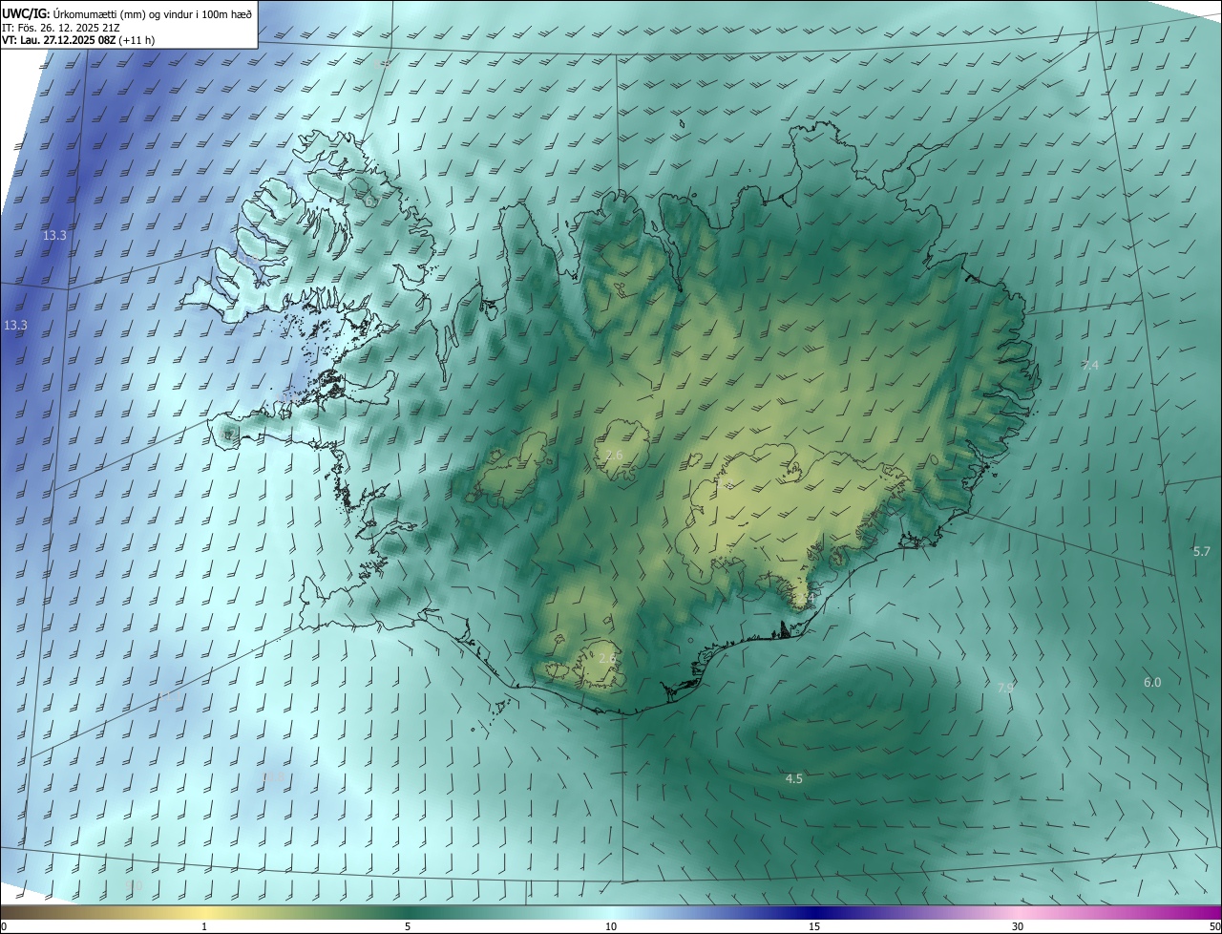1222x934 pixels.
Task: Click the 7.4 value east of Iceland
Action: [x=1090, y=366]
